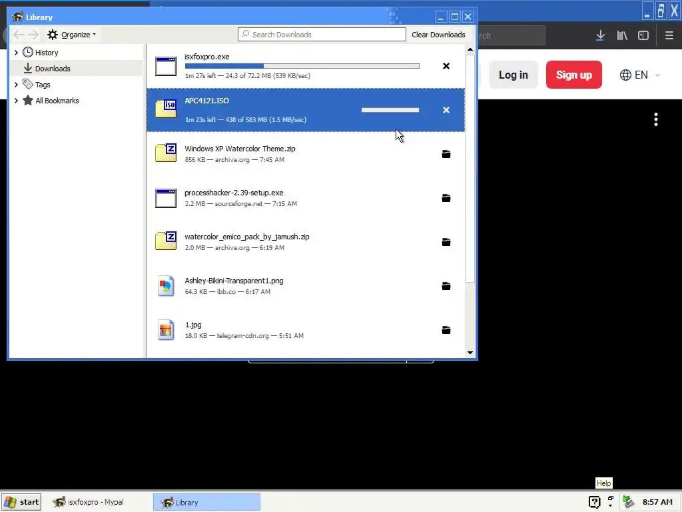Viewport: 682px width, 512px height.
Task: Select 'processhacker-2.39-setup.exe' entry
Action: pos(305,198)
